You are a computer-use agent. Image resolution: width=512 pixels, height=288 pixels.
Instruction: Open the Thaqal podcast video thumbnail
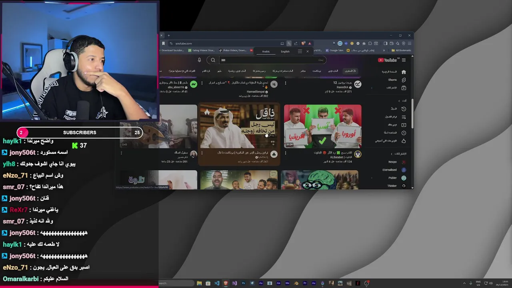coord(239,126)
